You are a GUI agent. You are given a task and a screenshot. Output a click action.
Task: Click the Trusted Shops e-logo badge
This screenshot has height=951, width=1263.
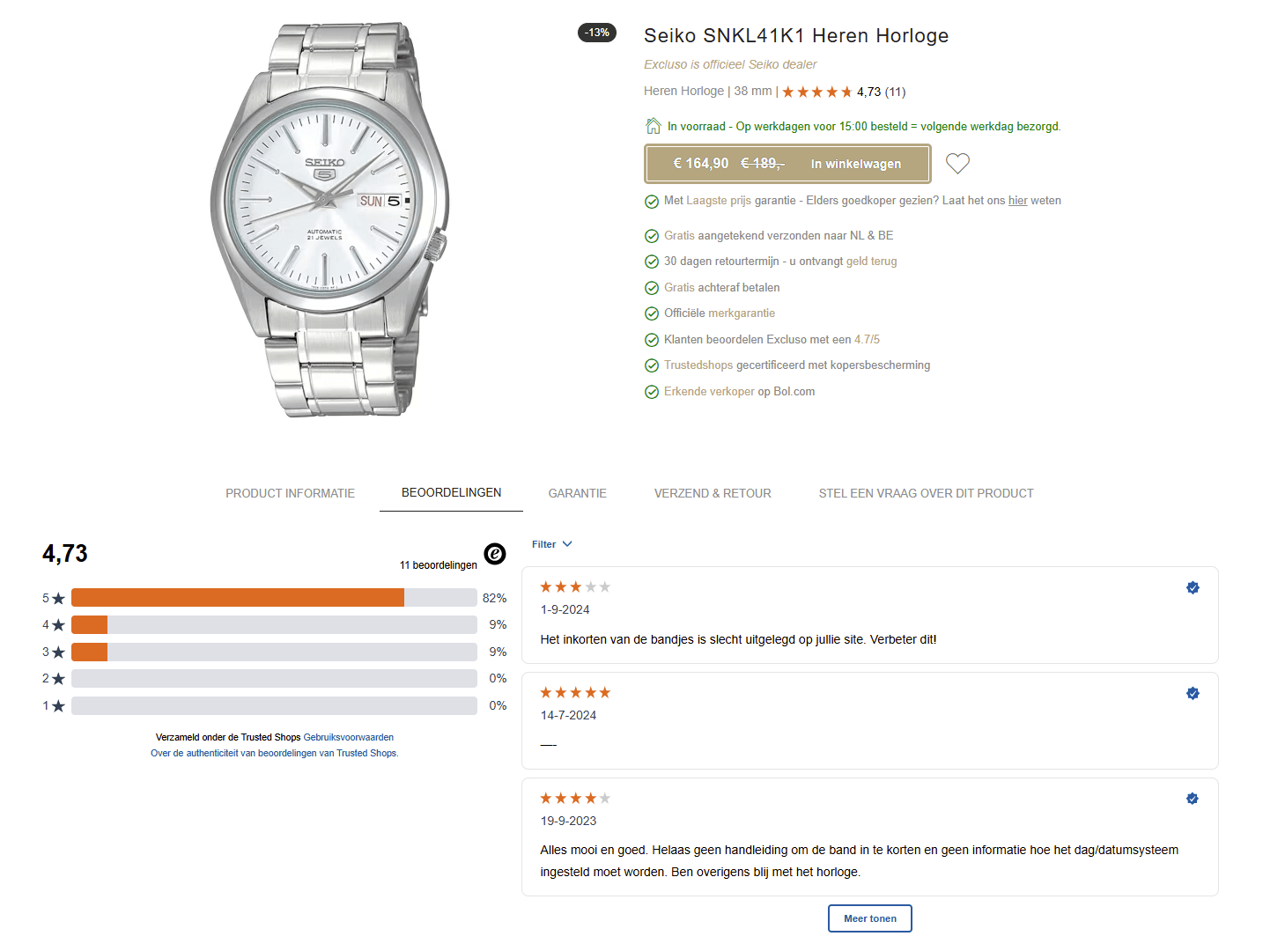tap(495, 553)
